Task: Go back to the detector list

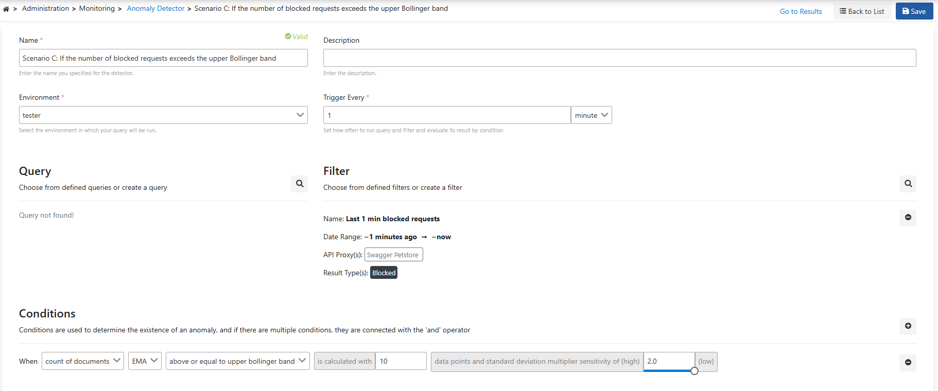Action: pos(862,11)
